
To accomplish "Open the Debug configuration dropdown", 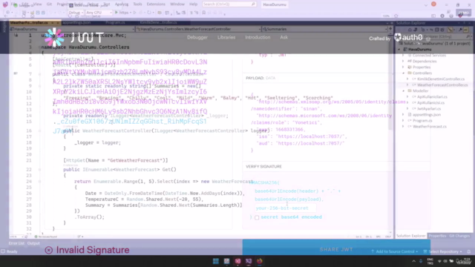I will pyautogui.click(x=76, y=13).
